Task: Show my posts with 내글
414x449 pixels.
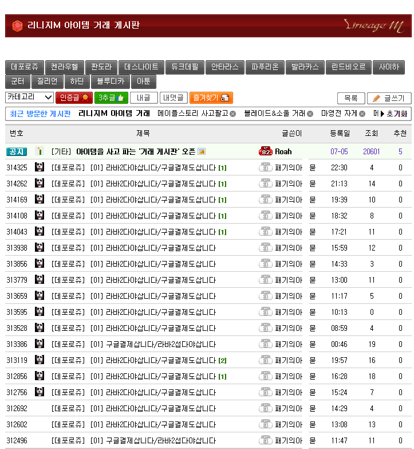Action: (x=144, y=98)
